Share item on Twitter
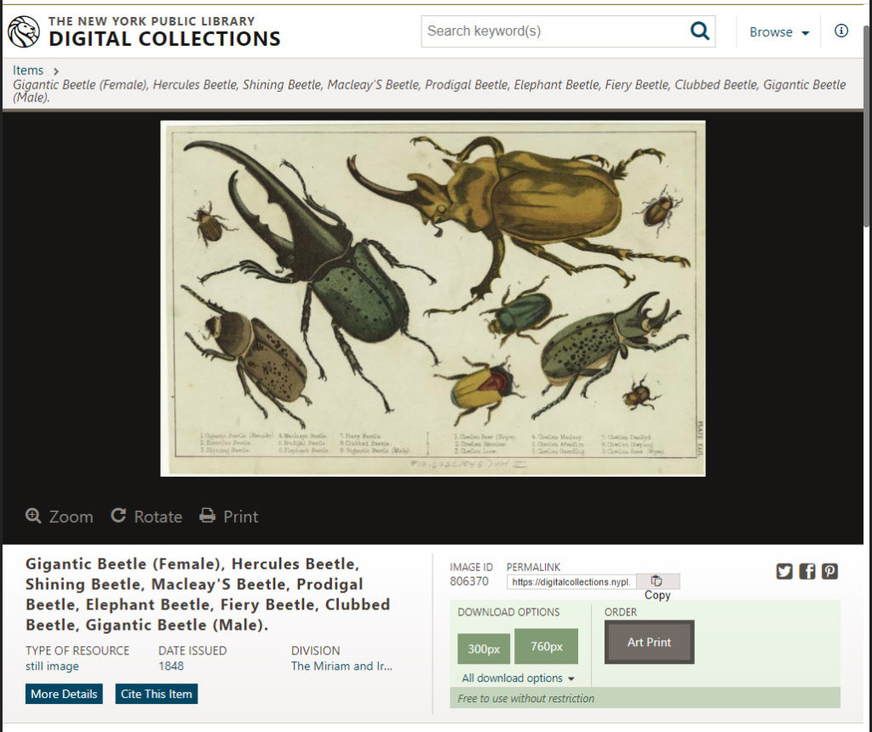This screenshot has height=732, width=872. tap(784, 571)
